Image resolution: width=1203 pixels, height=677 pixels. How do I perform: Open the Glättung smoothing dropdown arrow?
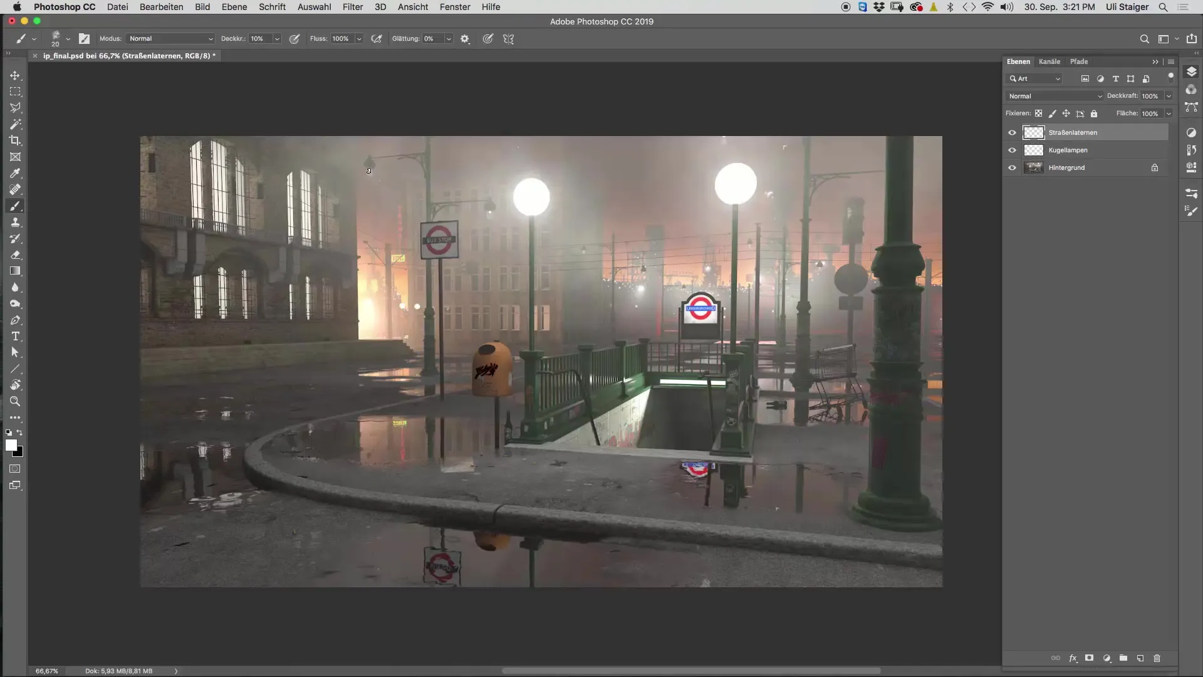(449, 39)
